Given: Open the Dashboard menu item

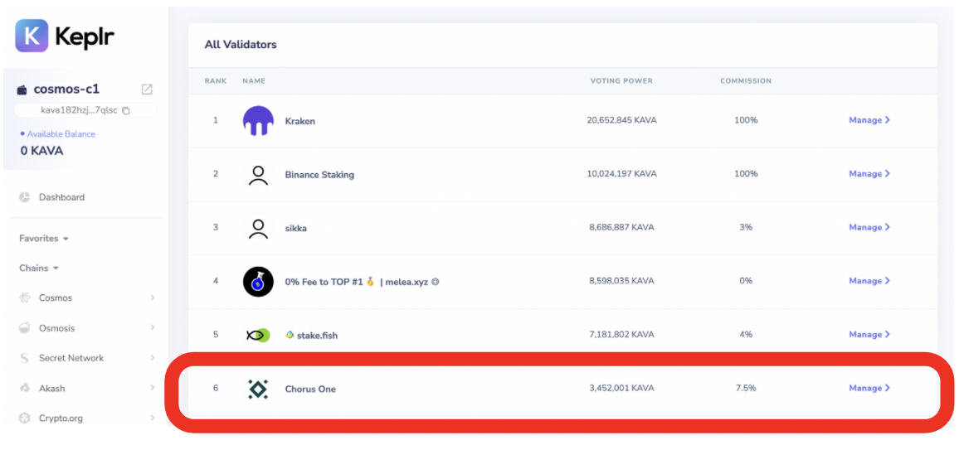Looking at the screenshot, I should (x=61, y=197).
